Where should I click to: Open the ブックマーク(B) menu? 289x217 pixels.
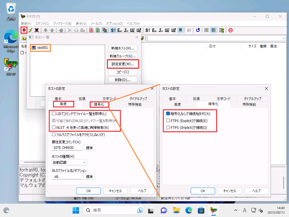coord(62,24)
